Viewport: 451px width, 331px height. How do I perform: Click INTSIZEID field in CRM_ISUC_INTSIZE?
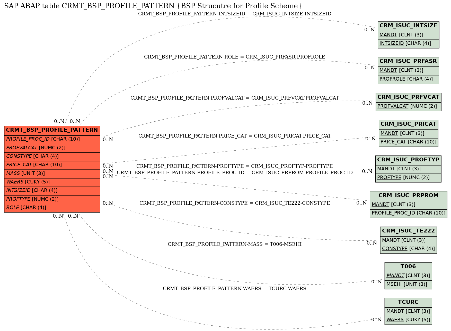coord(408,44)
